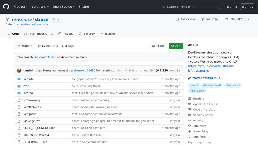Fork the repository with Fork button
Screen dimensions: 258x145
tap(210, 19)
